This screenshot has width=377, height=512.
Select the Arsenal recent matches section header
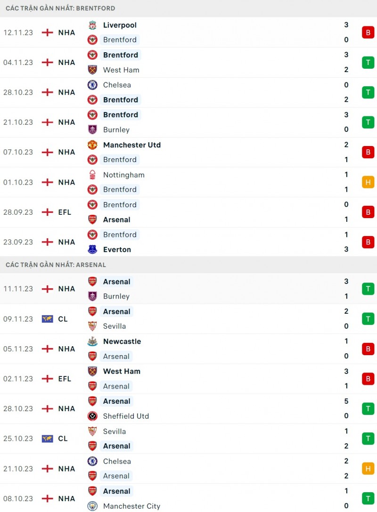[56, 265]
